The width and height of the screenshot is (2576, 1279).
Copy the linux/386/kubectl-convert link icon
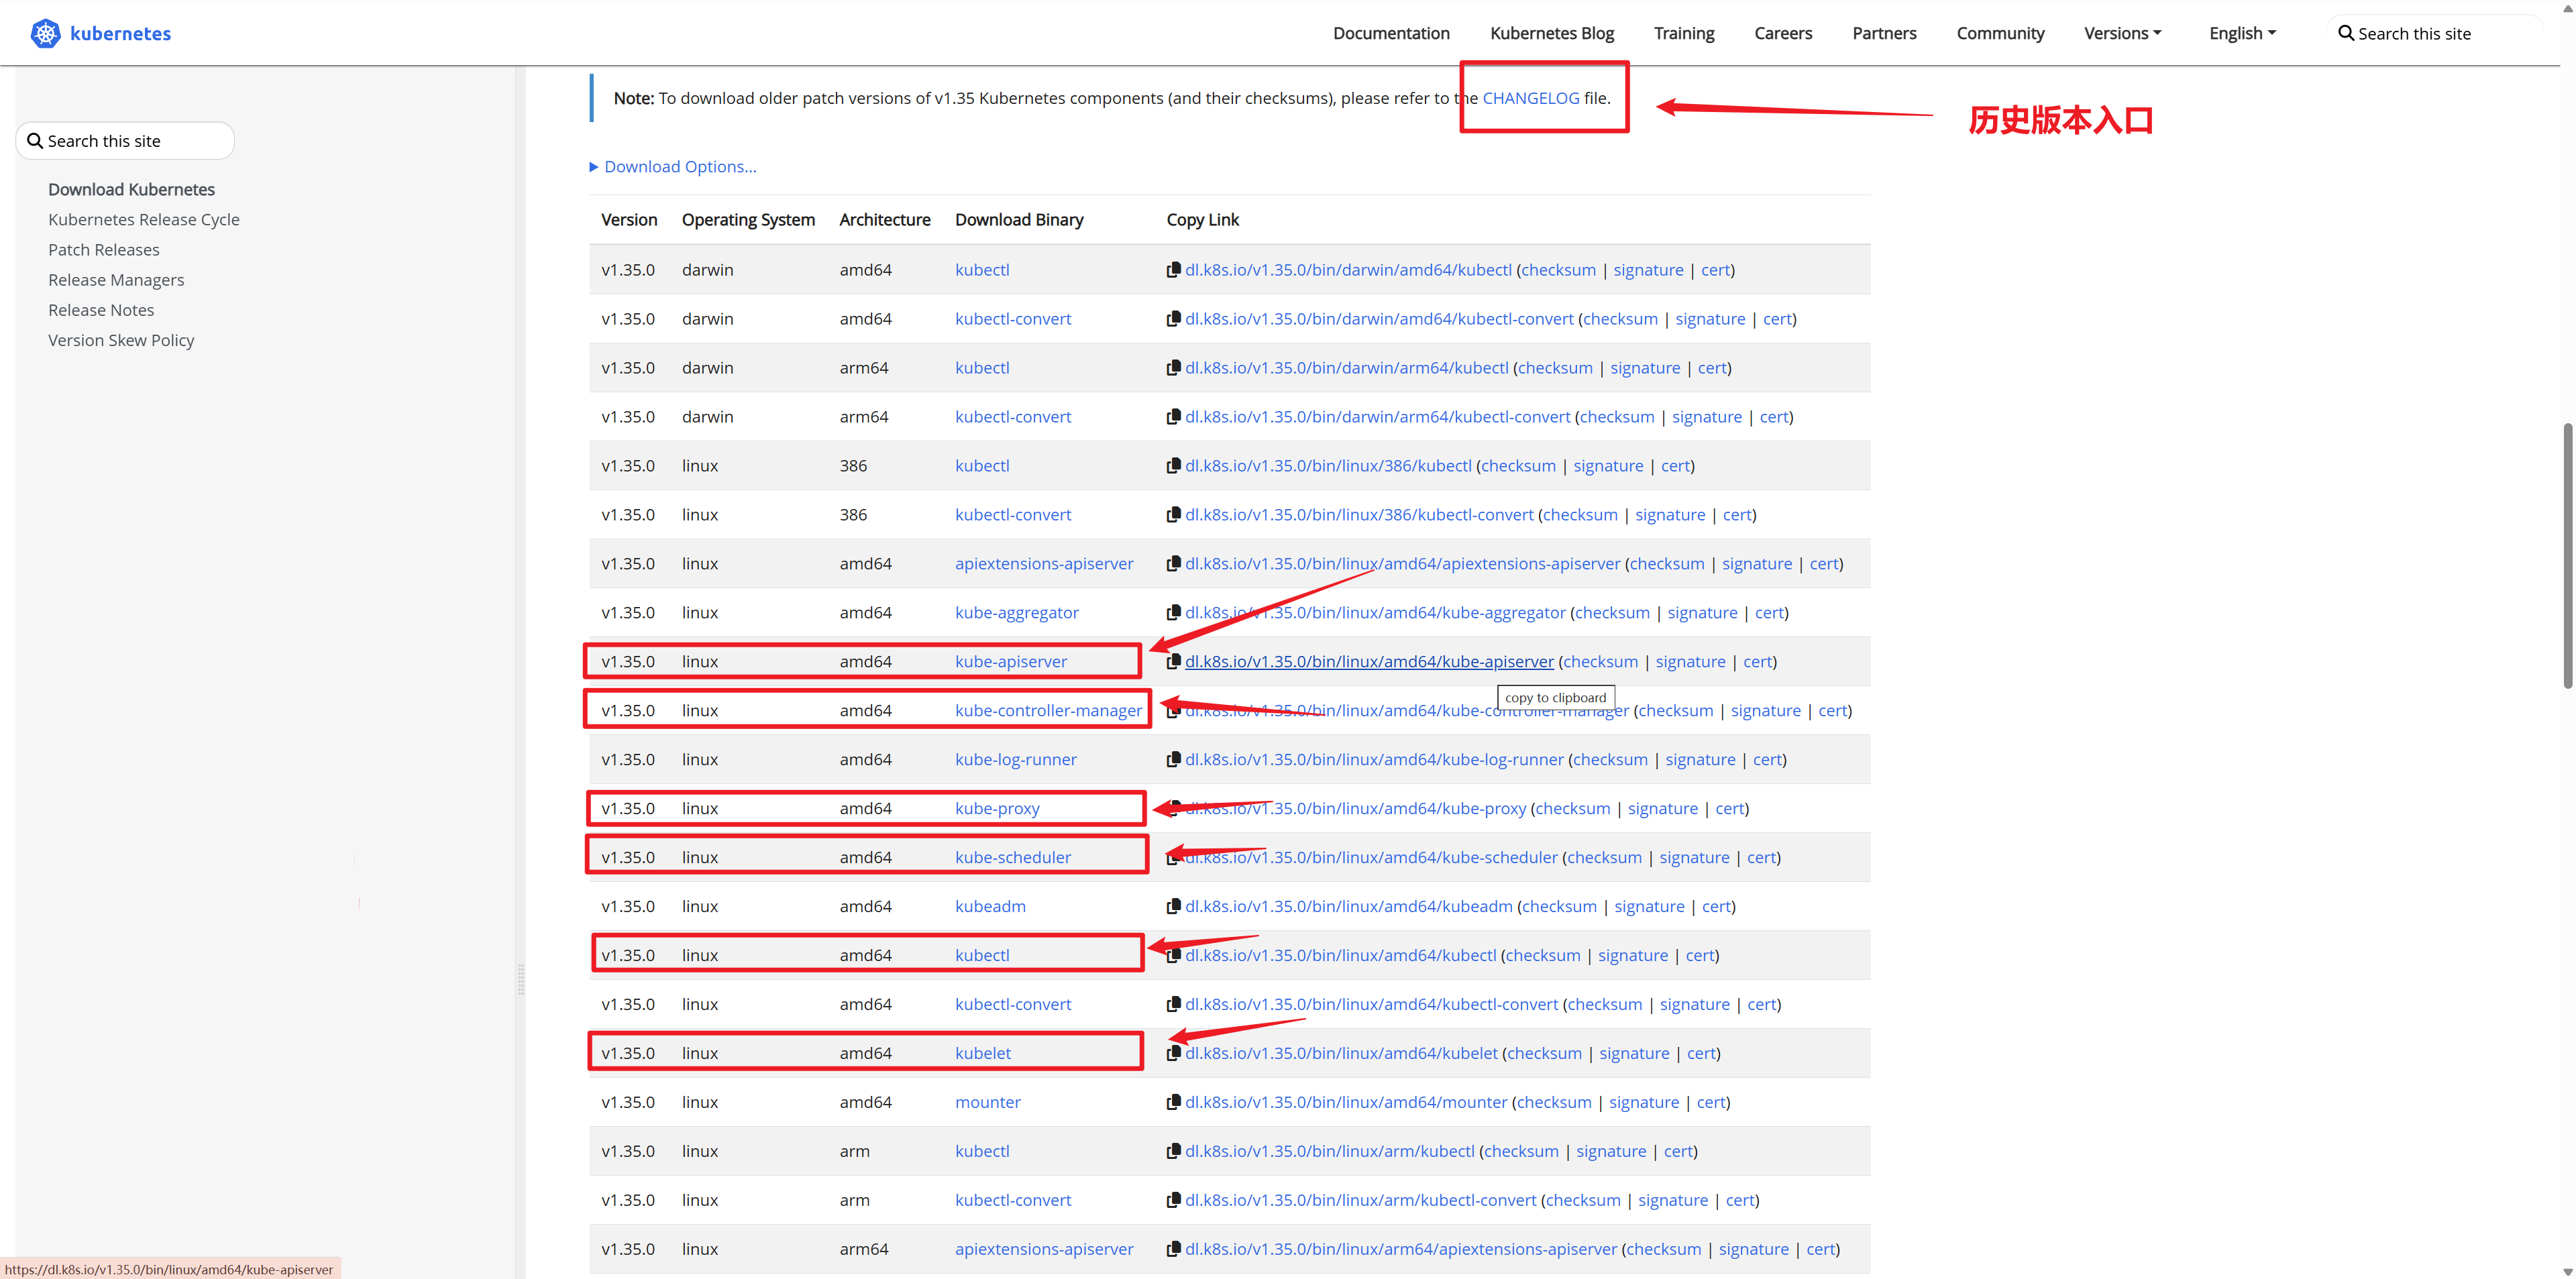point(1173,515)
